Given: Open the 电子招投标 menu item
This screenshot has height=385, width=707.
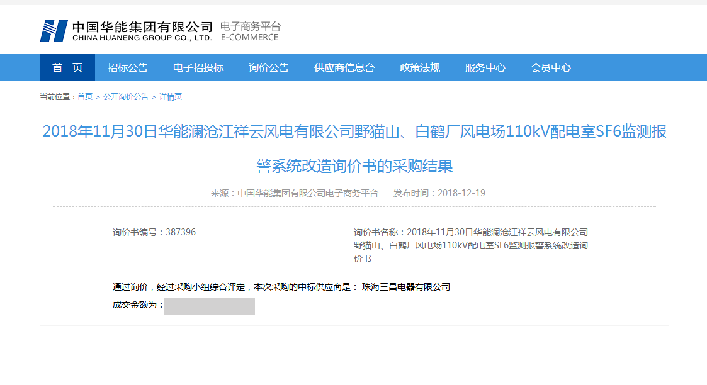Looking at the screenshot, I should 198,67.
